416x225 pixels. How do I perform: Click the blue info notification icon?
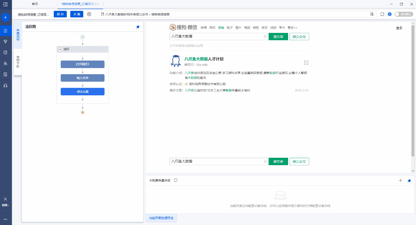coord(390,14)
